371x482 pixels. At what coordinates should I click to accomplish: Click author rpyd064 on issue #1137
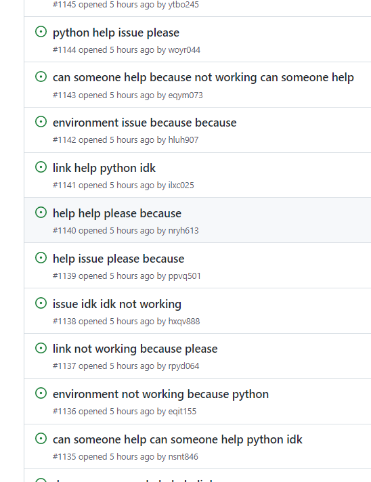(x=183, y=366)
